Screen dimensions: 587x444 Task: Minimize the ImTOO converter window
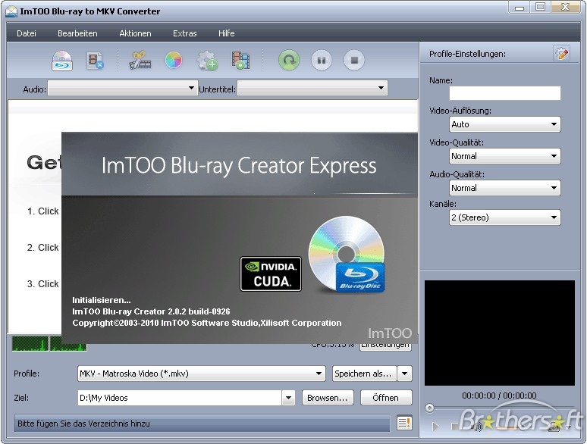(520, 7)
